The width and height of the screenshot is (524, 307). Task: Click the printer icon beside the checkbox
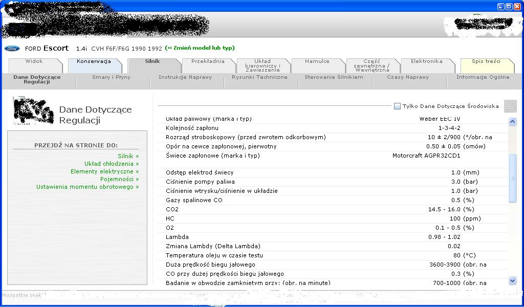510,106
